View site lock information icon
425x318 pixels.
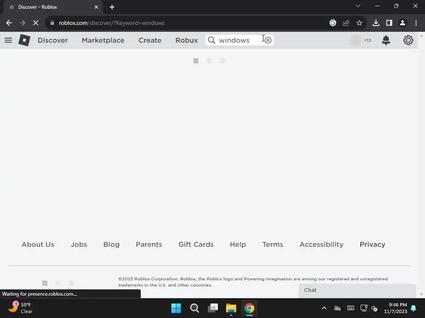52,23
